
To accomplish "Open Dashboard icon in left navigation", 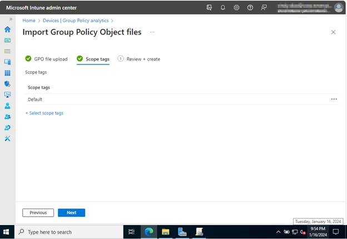I will click(x=7, y=40).
